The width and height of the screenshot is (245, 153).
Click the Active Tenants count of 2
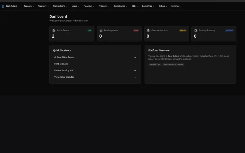[53, 36]
